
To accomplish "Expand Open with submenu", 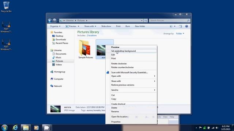I will coord(133,76).
